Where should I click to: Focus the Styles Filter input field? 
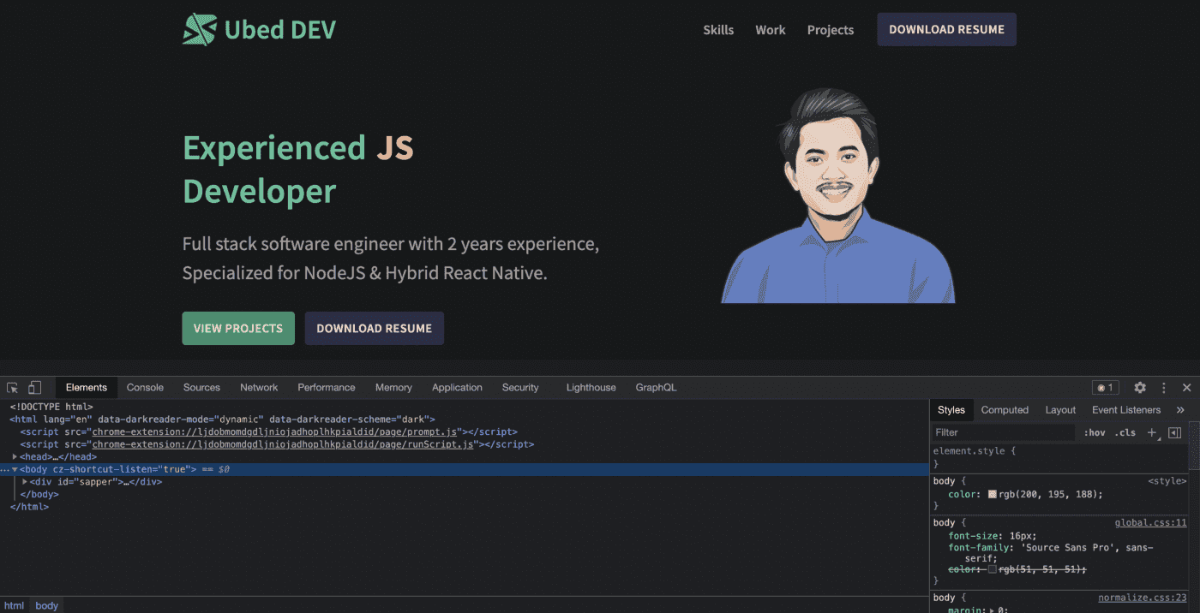coord(1003,432)
